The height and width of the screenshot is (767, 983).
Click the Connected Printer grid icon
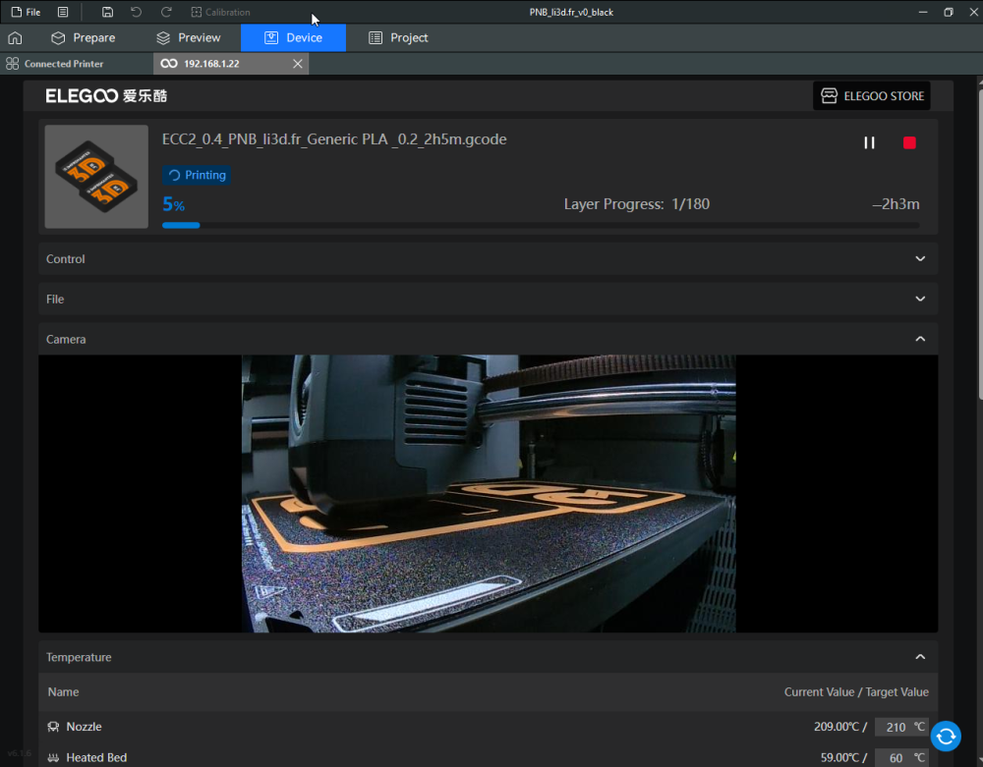tap(12, 63)
